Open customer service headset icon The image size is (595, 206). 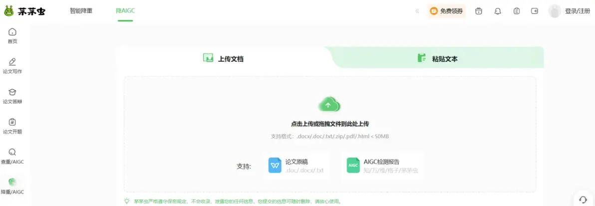tap(583, 200)
